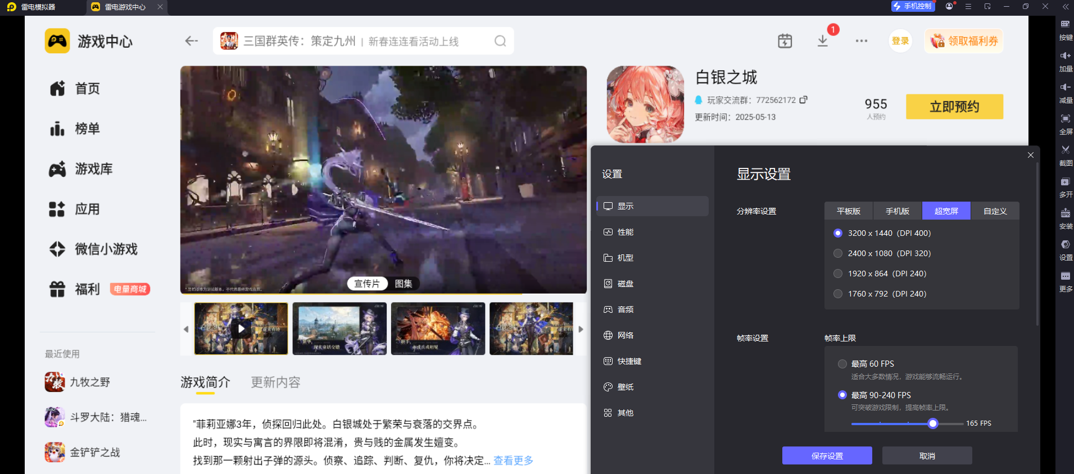Switch media view to 图集

pos(404,284)
